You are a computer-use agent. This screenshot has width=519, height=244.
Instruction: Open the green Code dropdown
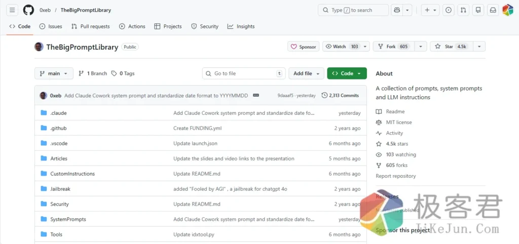coord(347,73)
